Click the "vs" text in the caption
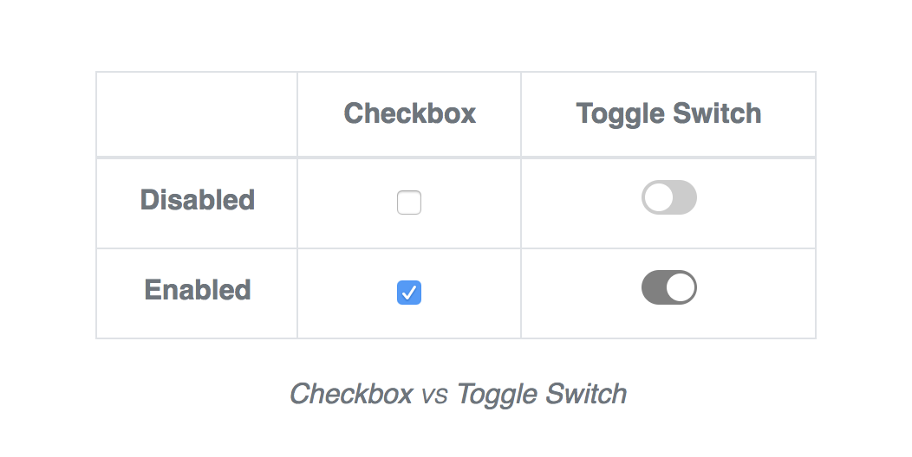 tap(434, 395)
